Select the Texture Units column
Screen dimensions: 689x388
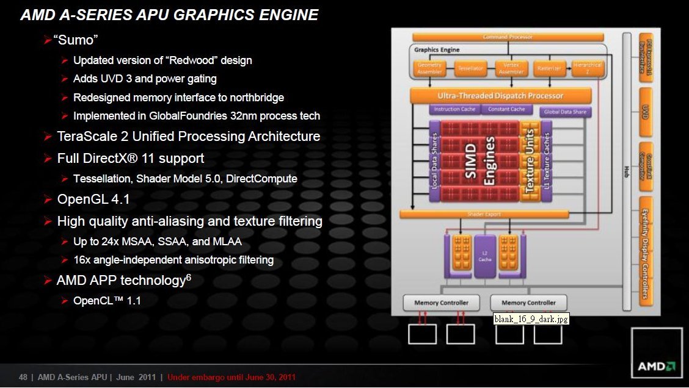pyautogui.click(x=530, y=161)
